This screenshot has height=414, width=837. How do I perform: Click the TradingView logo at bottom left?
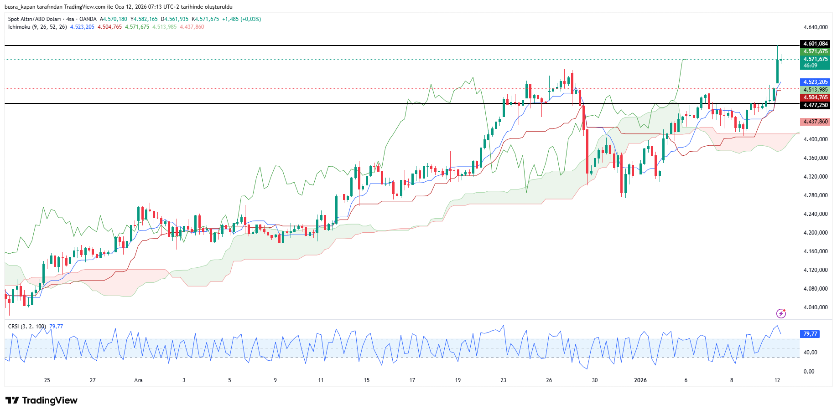pos(42,400)
